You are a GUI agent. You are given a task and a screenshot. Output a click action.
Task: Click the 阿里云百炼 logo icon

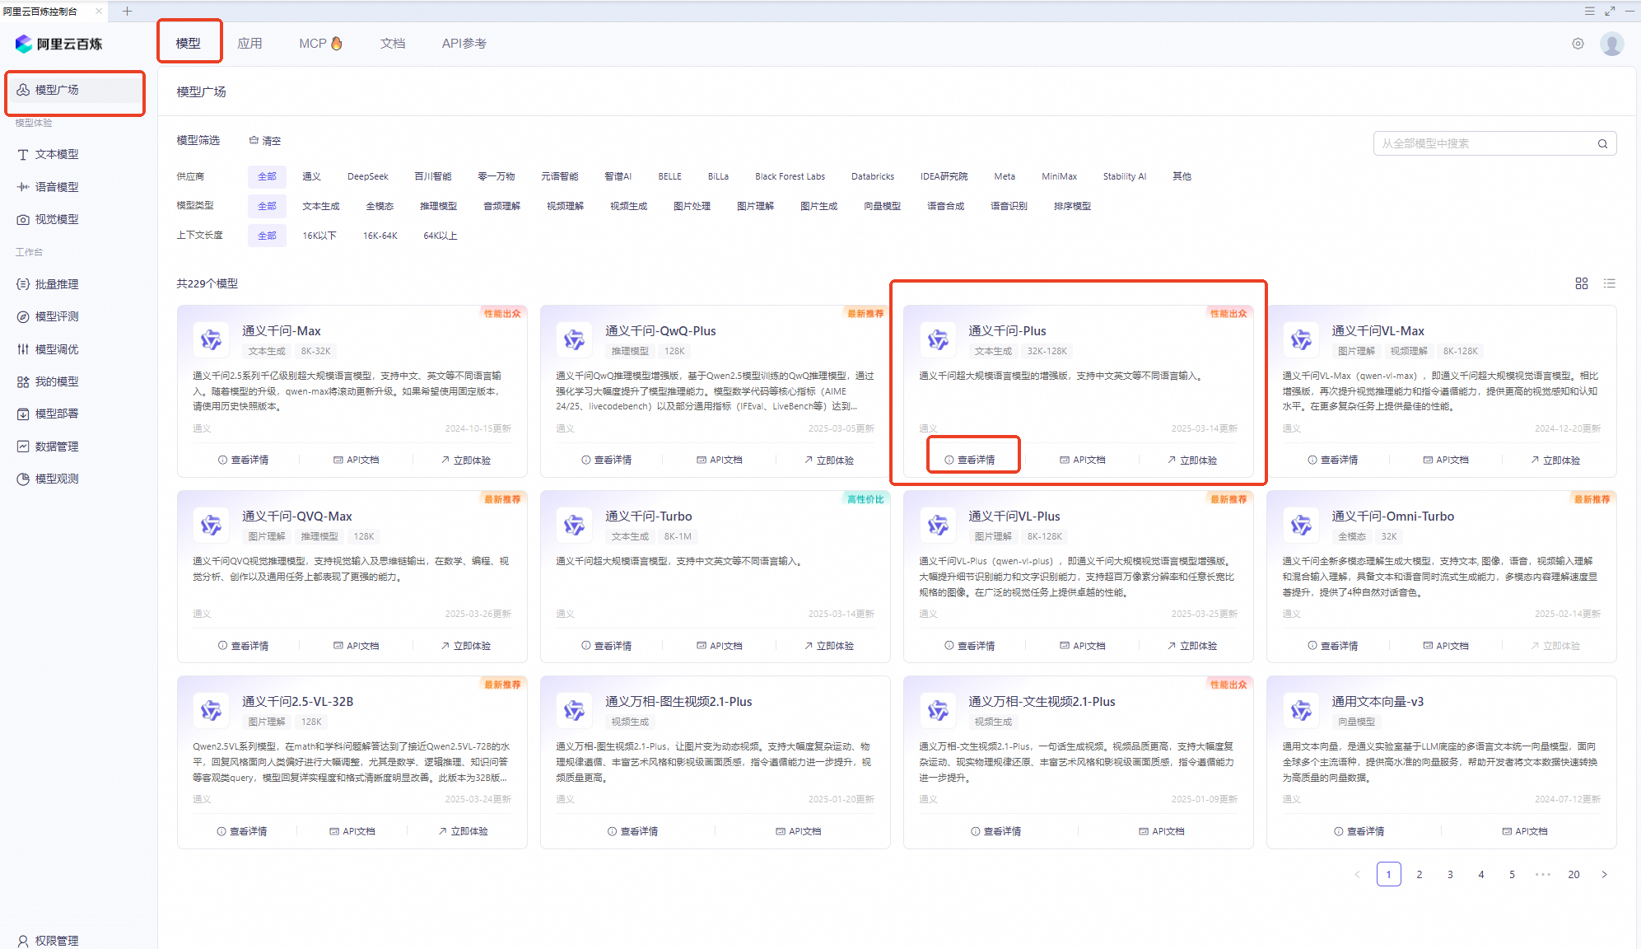point(23,44)
